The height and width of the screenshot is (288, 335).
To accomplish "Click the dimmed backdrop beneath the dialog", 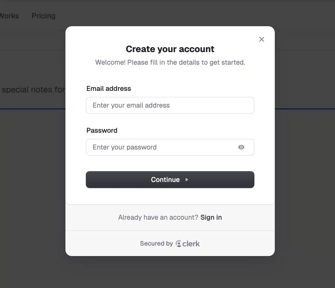I will click(167, 272).
